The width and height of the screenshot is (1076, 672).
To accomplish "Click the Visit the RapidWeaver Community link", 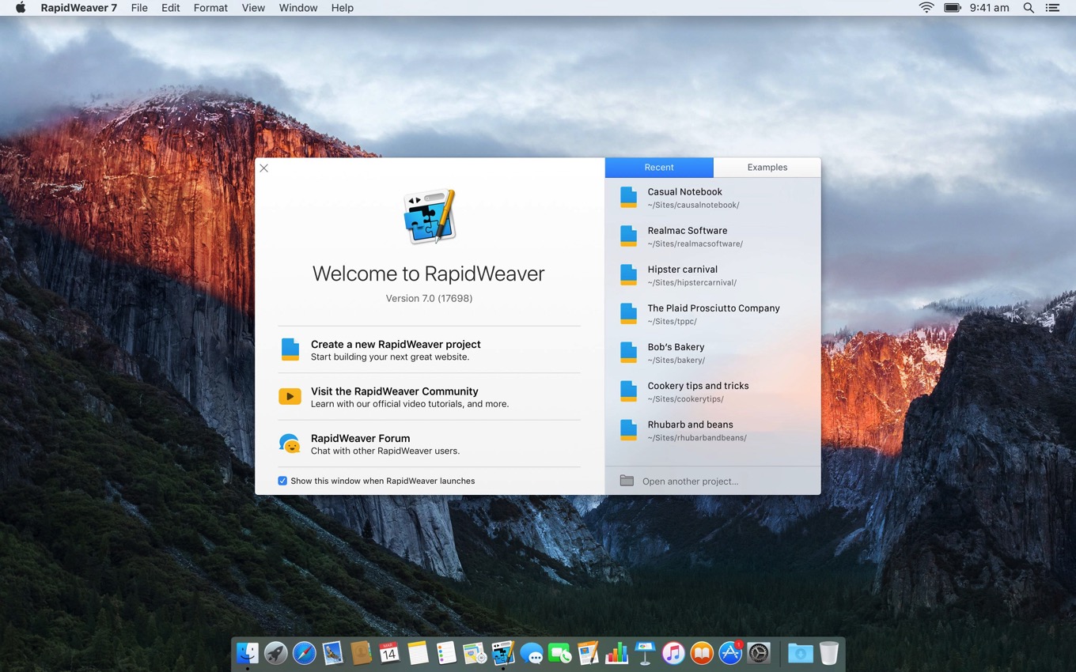I will pyautogui.click(x=394, y=391).
